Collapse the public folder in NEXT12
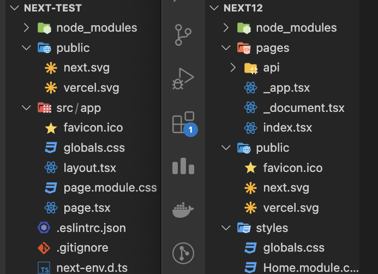This screenshot has width=378, height=274. click(226, 147)
